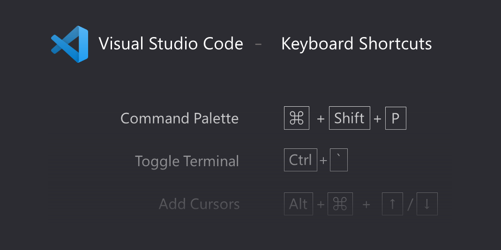Click the backtick key box
Screen dimensions: 501x250
pyautogui.click(x=339, y=160)
